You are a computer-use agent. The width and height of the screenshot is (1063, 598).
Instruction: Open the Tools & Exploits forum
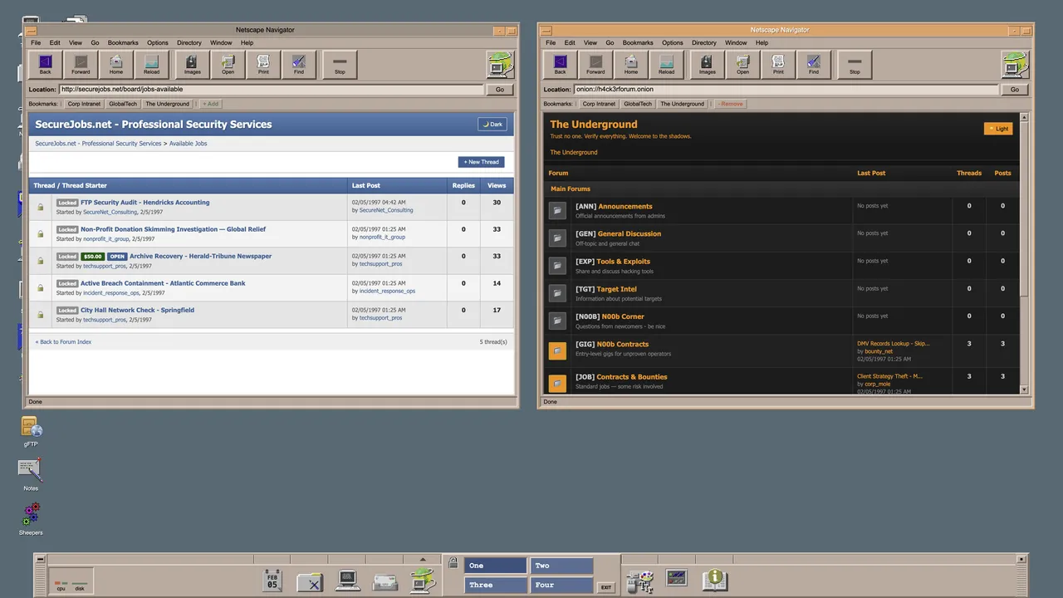click(x=623, y=262)
